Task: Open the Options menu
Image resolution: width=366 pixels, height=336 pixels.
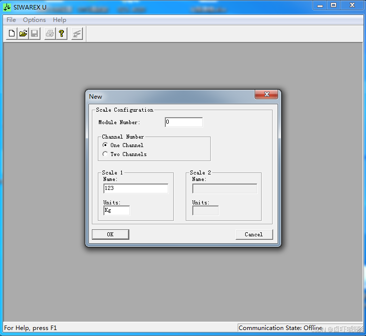Action: pos(34,20)
